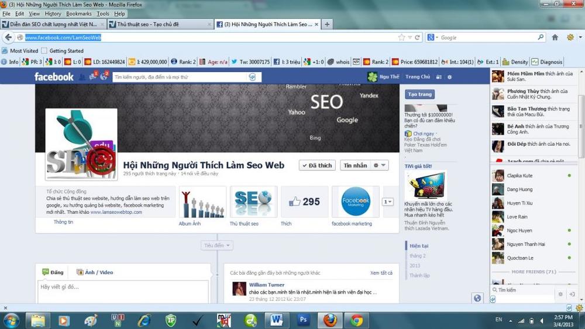Click the Age: n/a toolbar item
The image size is (585, 329).
pyautogui.click(x=214, y=62)
